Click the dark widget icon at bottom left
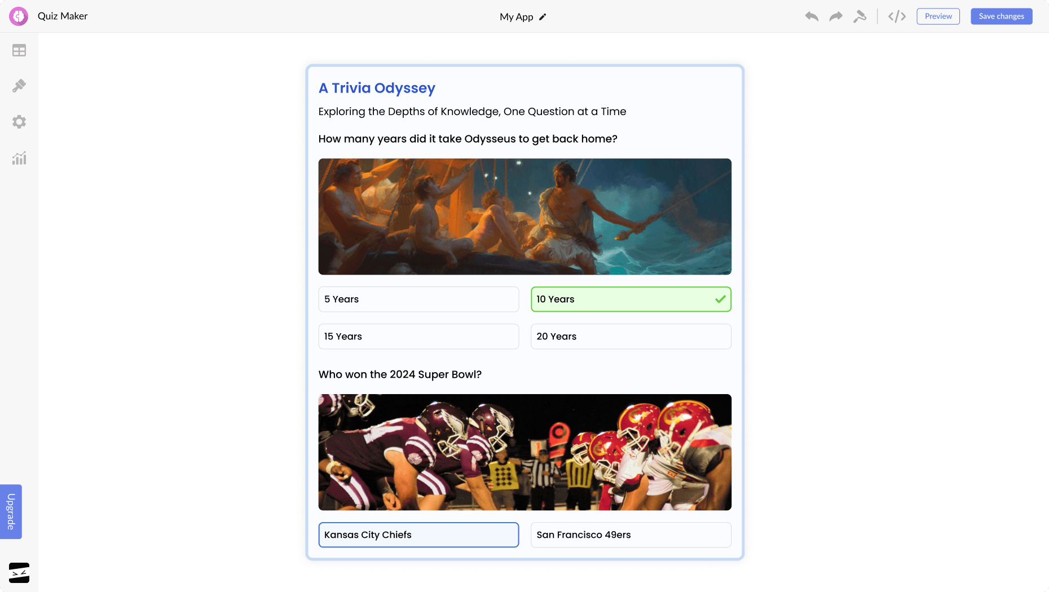 pyautogui.click(x=19, y=572)
